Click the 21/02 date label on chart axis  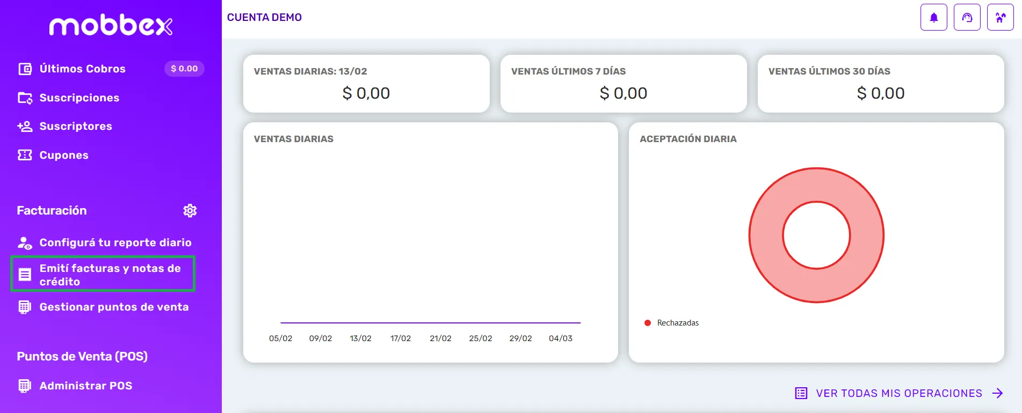tap(440, 338)
